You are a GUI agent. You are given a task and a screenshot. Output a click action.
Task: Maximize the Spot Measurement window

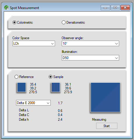(115, 8)
